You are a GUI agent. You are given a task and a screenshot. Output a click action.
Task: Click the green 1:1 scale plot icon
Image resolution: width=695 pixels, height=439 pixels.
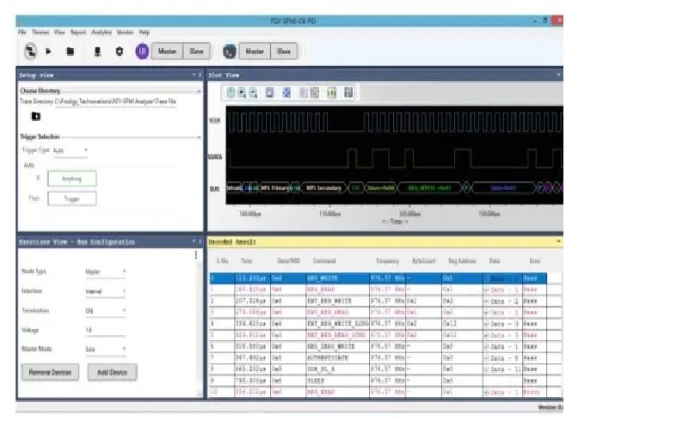[x=331, y=93]
